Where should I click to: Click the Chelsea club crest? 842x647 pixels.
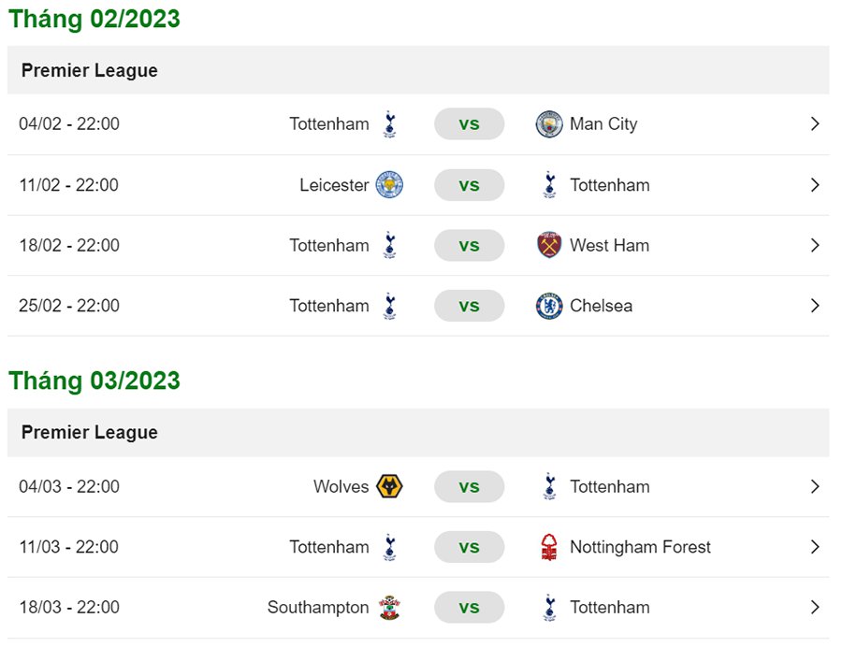549,306
